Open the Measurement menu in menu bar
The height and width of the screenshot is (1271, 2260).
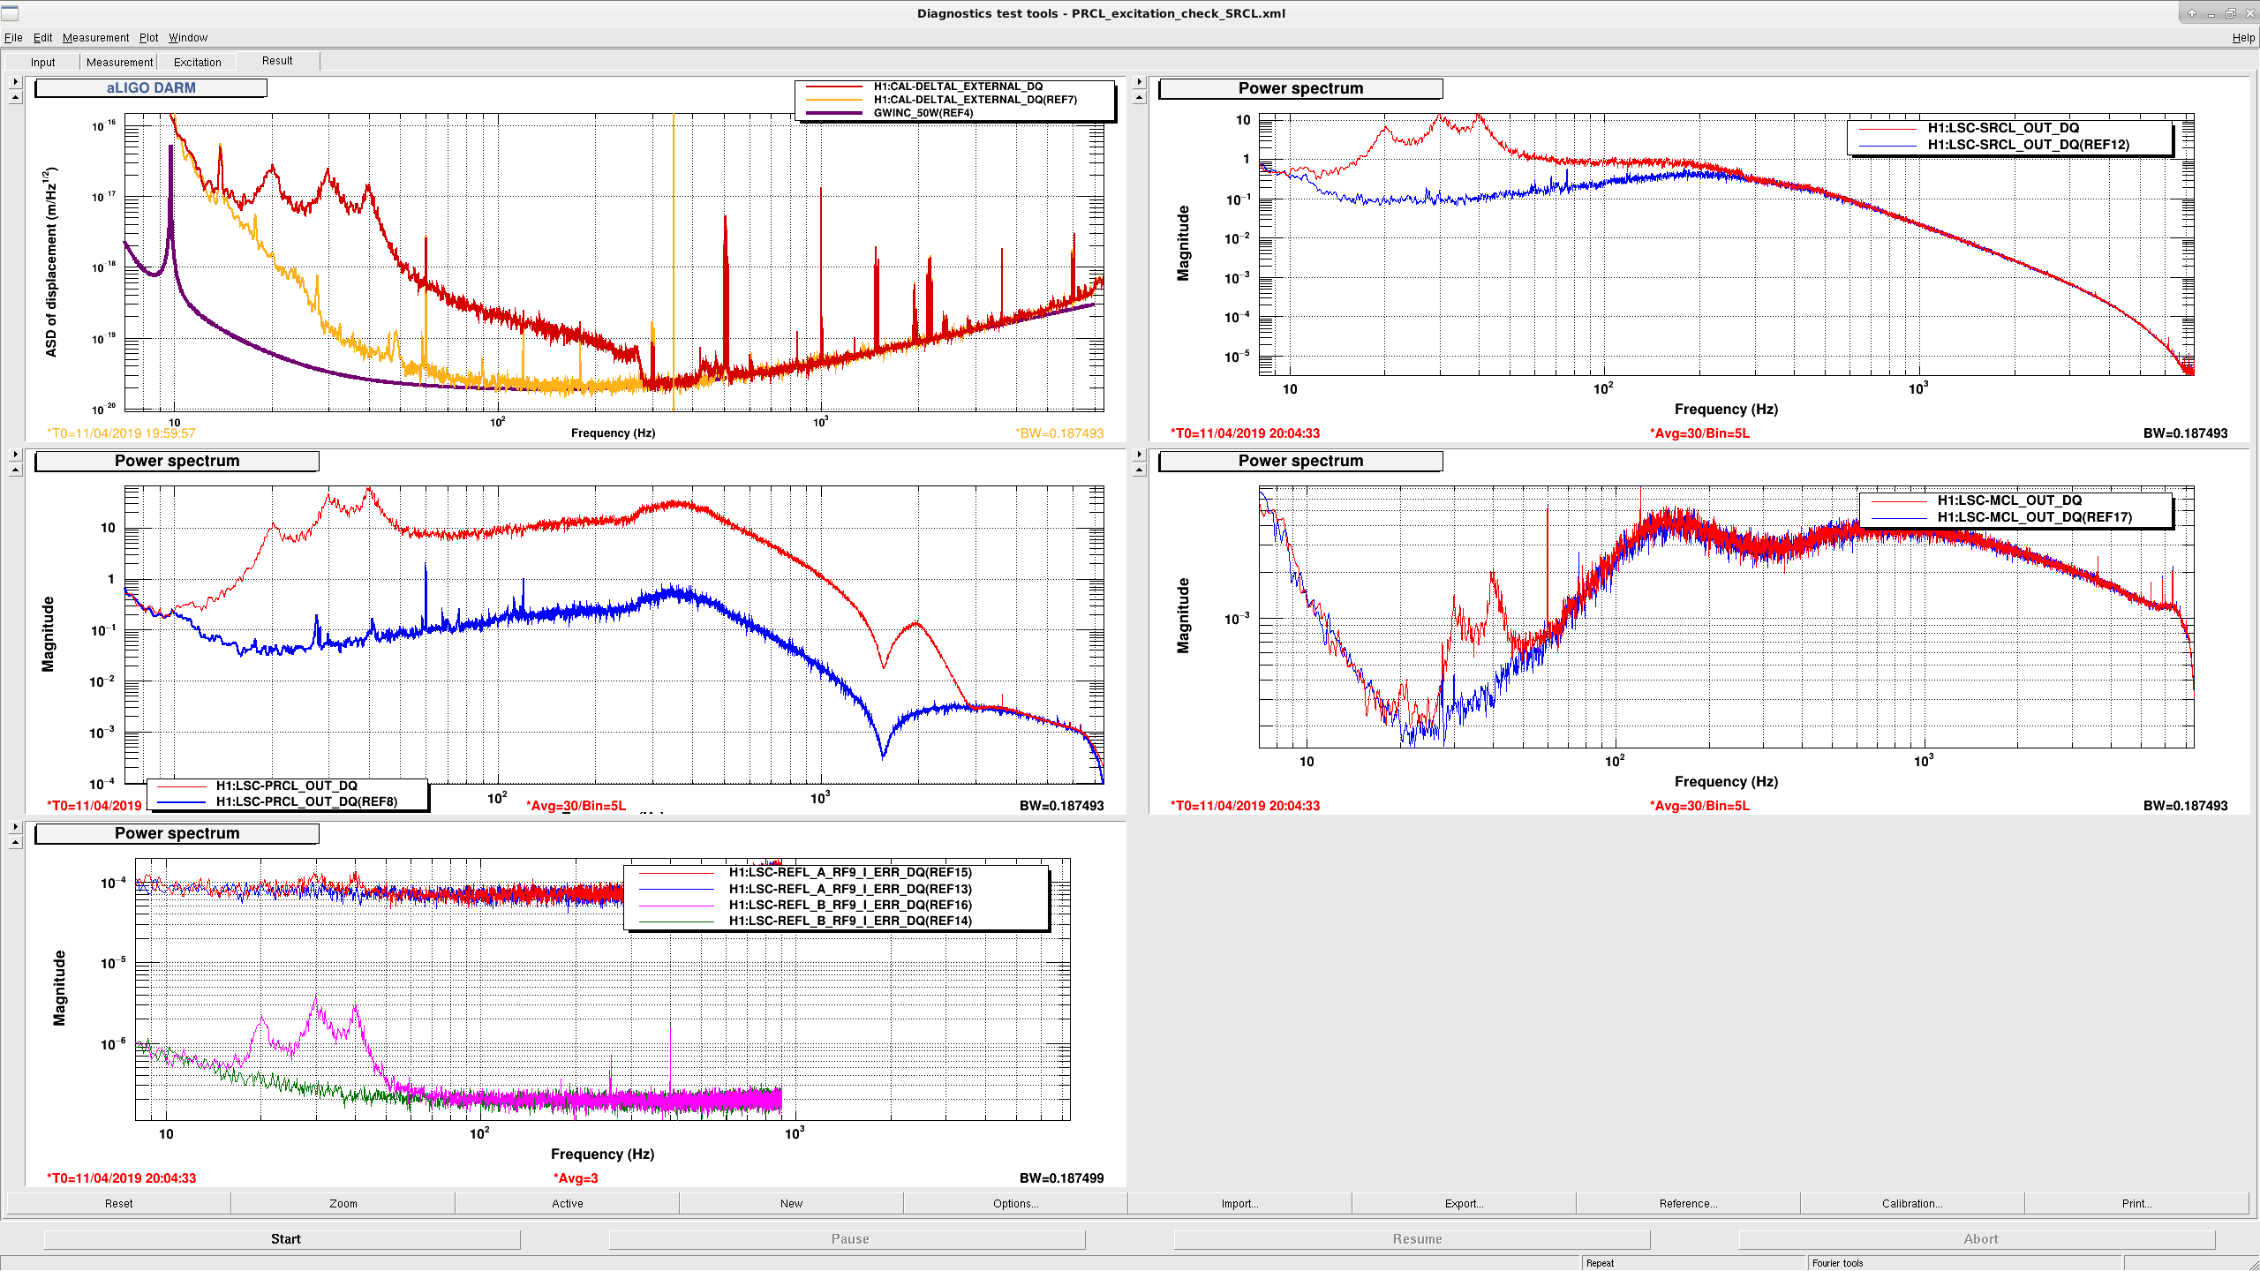(x=95, y=37)
